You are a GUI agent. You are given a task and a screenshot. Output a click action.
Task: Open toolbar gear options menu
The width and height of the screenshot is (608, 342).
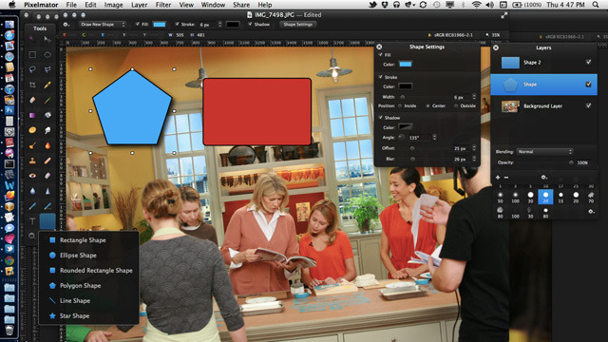(x=66, y=24)
